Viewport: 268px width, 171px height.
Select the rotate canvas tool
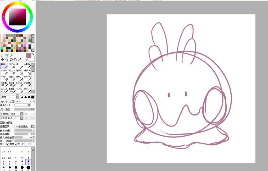pos(11,59)
